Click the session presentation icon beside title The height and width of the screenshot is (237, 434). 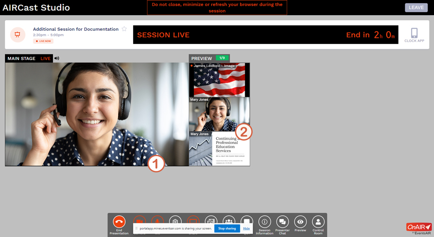tap(18, 35)
